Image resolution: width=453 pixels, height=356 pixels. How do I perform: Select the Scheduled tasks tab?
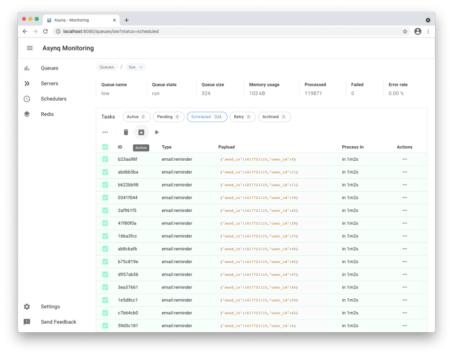[207, 117]
